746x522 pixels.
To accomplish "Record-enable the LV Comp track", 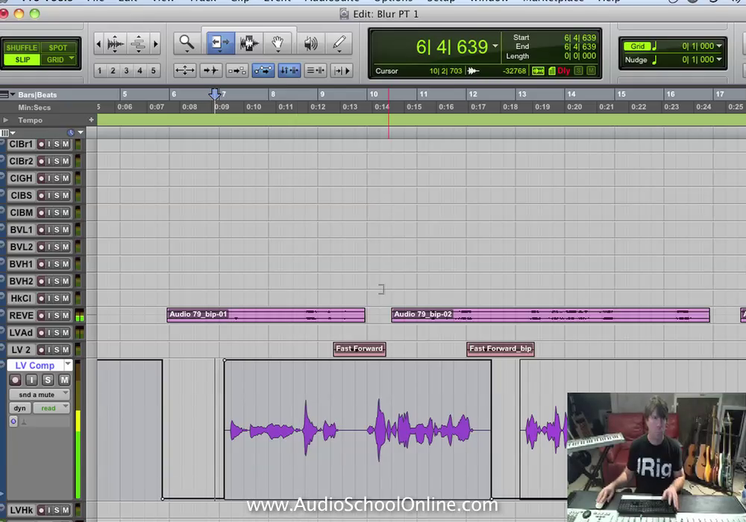I will 15,380.
